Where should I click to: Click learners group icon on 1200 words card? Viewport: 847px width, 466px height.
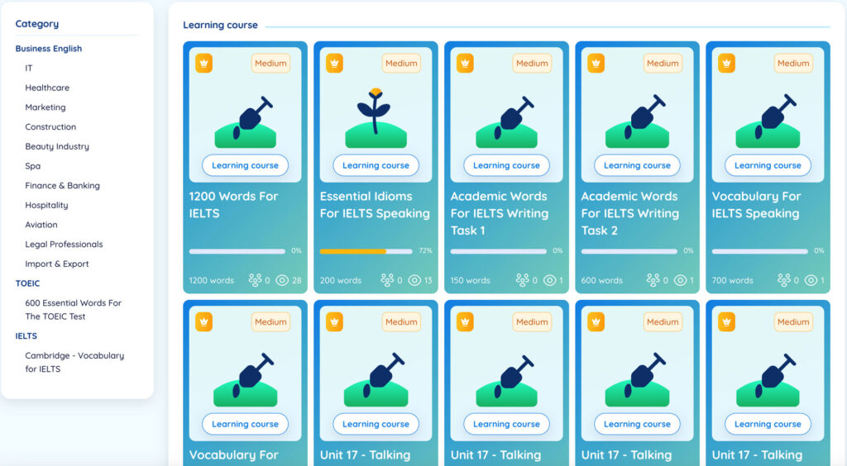[255, 280]
